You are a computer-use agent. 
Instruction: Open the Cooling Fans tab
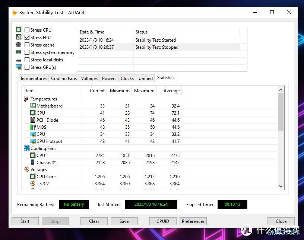click(x=64, y=79)
